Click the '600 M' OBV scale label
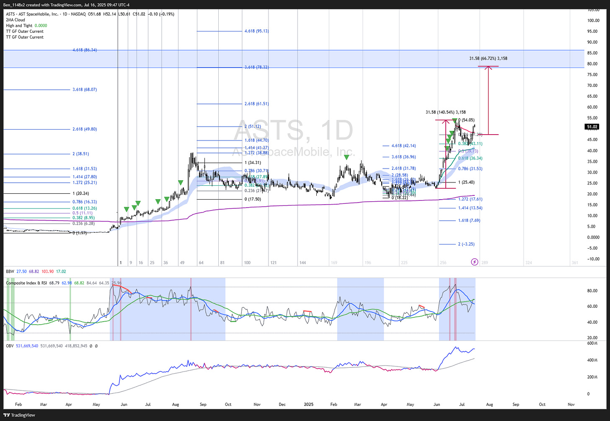Image resolution: width=610 pixels, height=421 pixels. click(593, 343)
